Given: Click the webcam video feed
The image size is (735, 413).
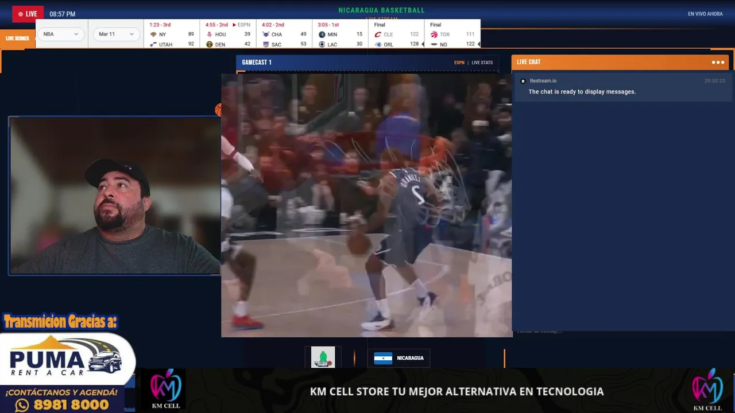Looking at the screenshot, I should coord(115,196).
